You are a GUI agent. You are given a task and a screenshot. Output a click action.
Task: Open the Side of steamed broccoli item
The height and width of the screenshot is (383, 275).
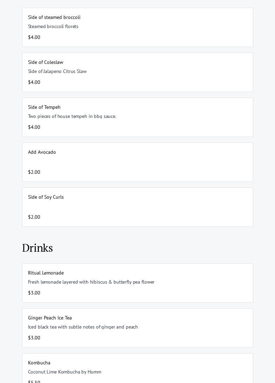[x=137, y=27]
